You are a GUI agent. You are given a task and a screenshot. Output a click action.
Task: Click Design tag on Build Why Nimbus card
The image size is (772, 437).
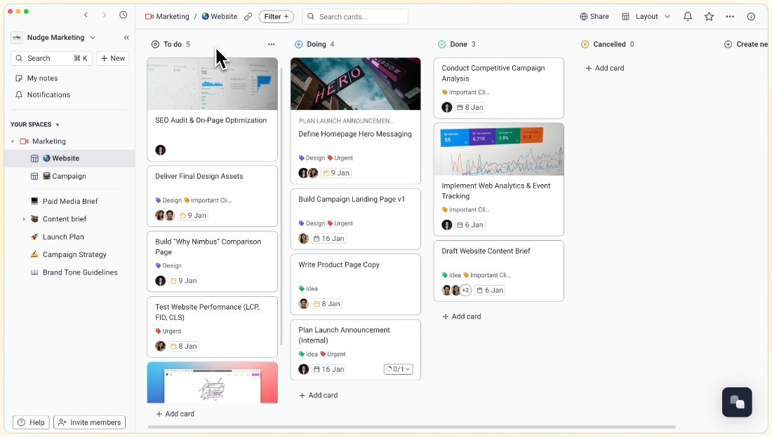(168, 265)
